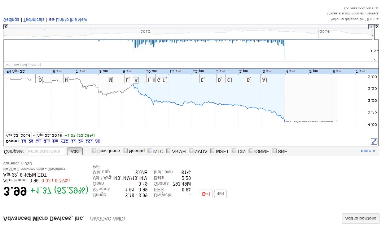Click the 52 week range 1.61 - 3.99

(136, 190)
